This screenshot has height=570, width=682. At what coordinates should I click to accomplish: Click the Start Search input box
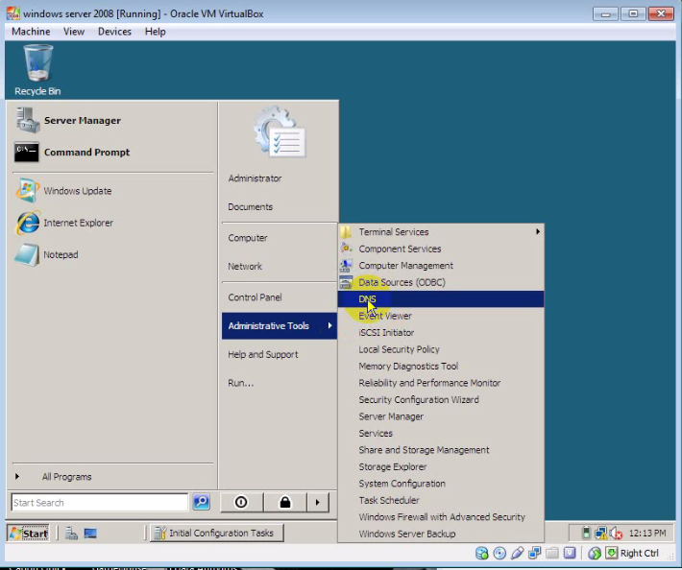[x=100, y=503]
